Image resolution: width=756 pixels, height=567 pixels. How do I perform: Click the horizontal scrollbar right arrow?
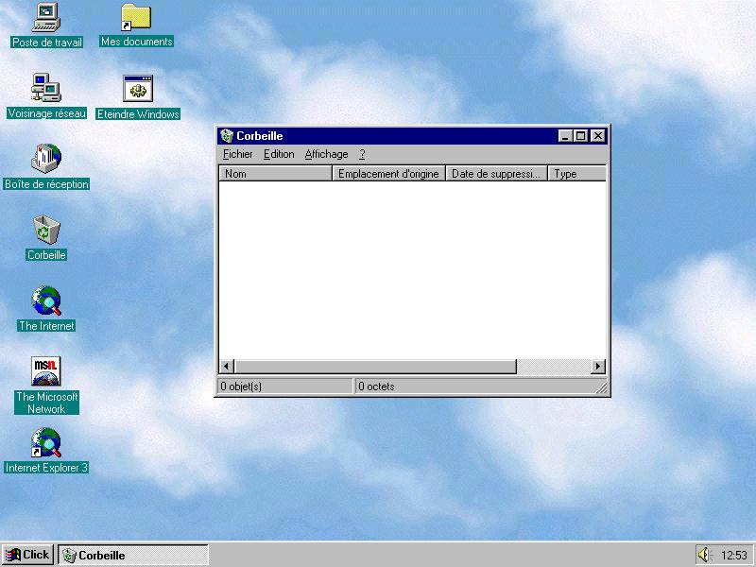coord(597,367)
